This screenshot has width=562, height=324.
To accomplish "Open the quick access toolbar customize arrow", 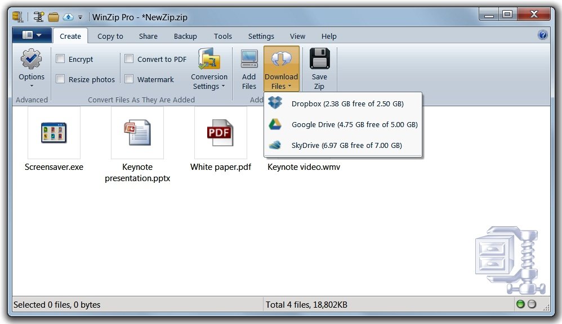I will pyautogui.click(x=81, y=17).
